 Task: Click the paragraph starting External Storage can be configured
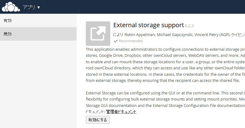tap(165, 99)
